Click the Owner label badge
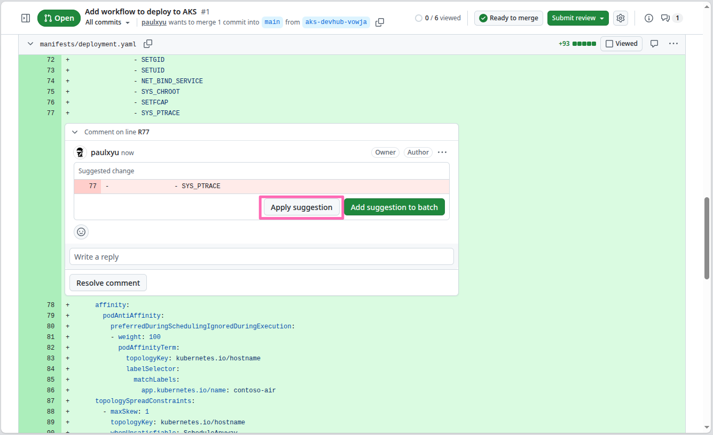713x435 pixels. 385,152
